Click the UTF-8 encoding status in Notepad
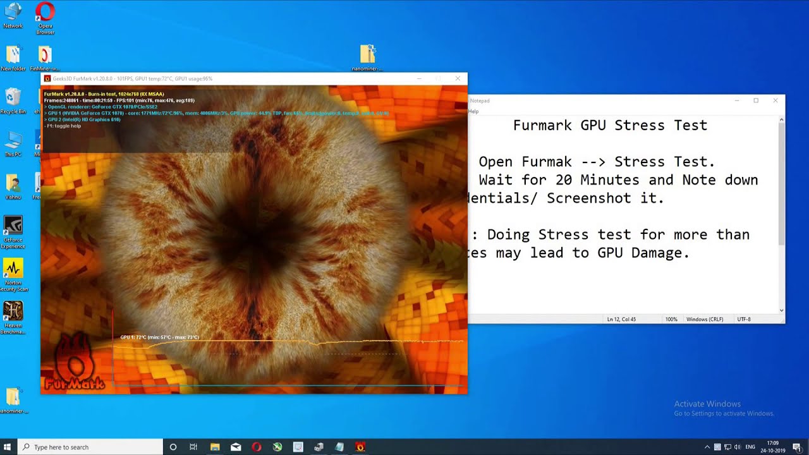Image resolution: width=809 pixels, height=455 pixels. [x=744, y=319]
